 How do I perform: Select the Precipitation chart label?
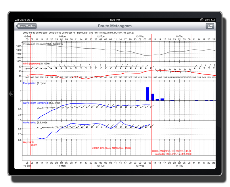point(30,83)
